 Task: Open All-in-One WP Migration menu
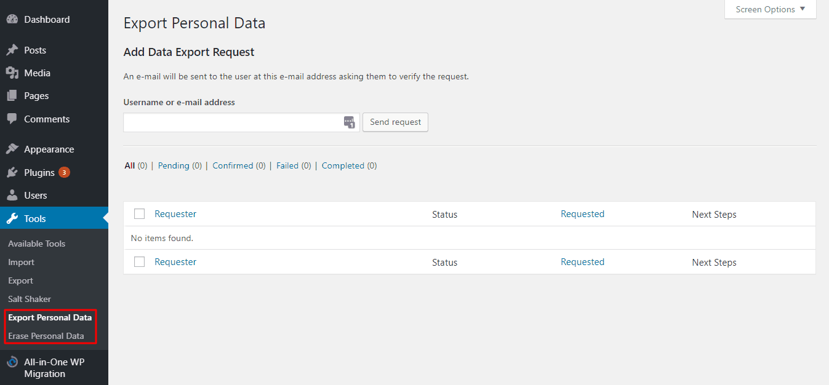point(54,368)
